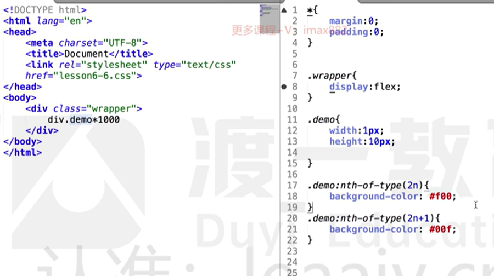494x276 pixels.
Task: Click the closing </html> tag
Action: 23,152
